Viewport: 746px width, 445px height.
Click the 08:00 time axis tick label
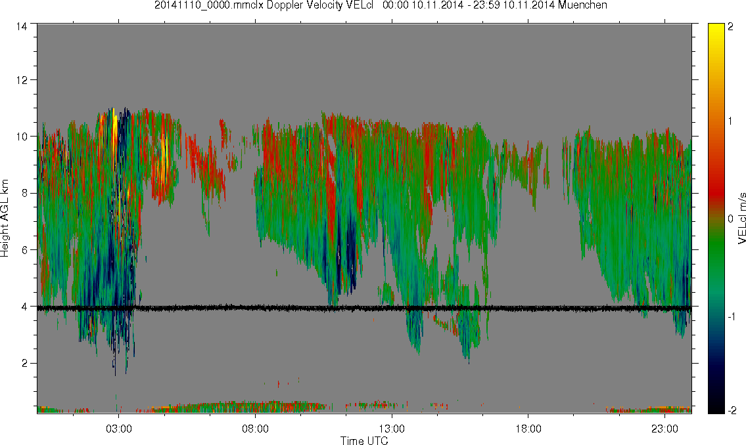pyautogui.click(x=255, y=429)
